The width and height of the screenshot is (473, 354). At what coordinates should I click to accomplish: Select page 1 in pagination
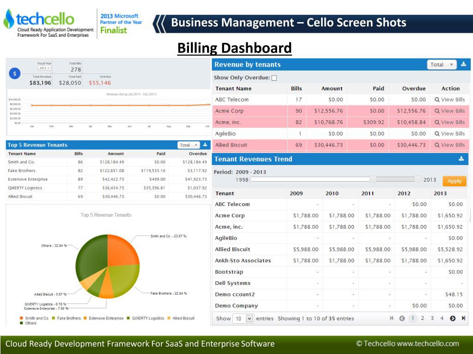pos(412,318)
